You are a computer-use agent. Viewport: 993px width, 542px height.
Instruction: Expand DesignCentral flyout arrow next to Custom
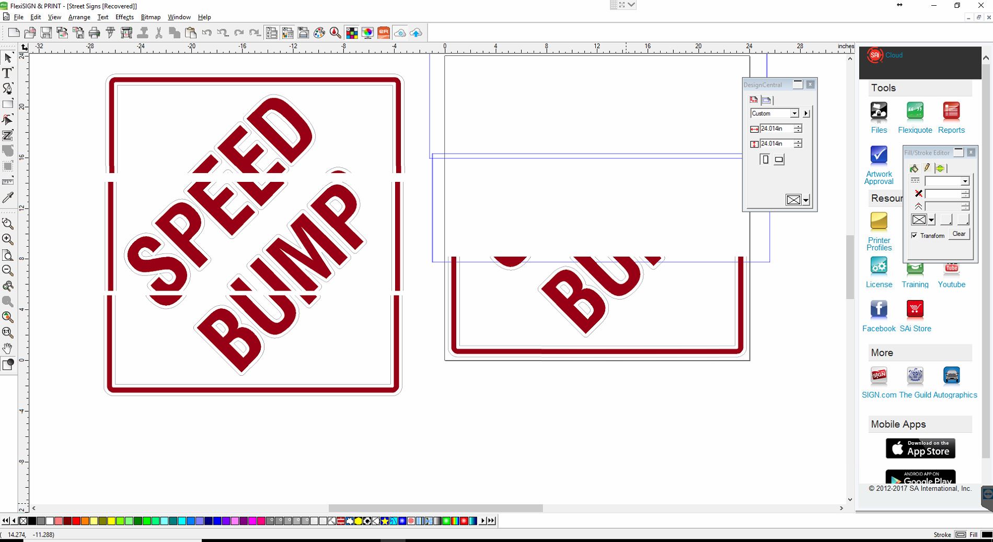[x=806, y=113]
